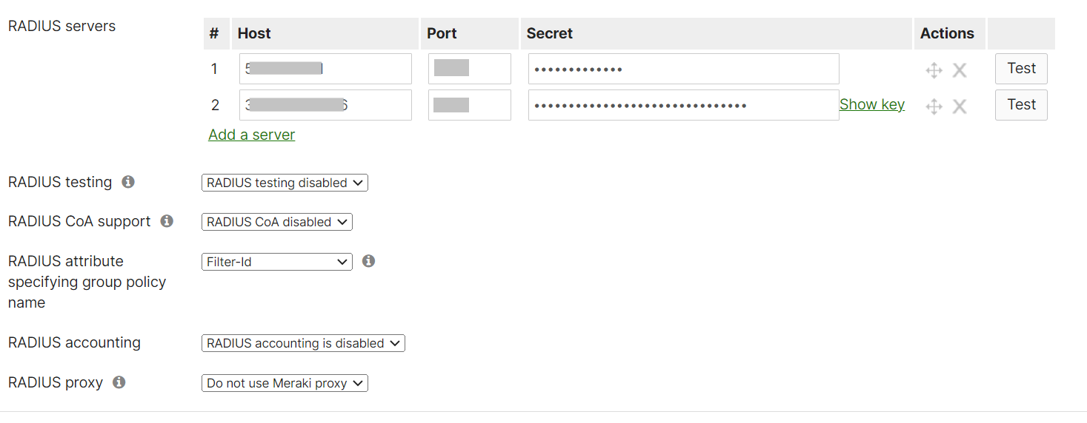Viewport: 1087px width, 423px height.
Task: Remove RADIUS server 2 with X icon
Action: [960, 106]
